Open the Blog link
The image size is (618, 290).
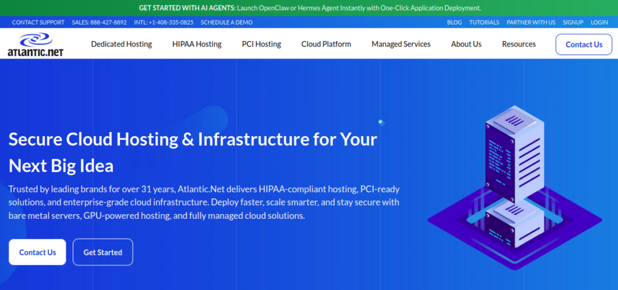click(x=454, y=22)
